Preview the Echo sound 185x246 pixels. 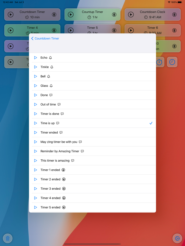tap(36, 58)
